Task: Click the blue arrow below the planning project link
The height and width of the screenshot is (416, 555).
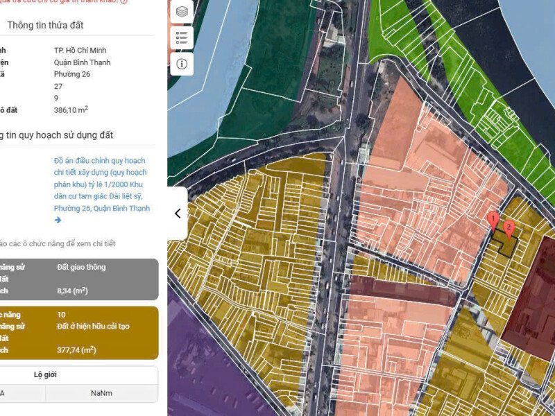Action: [58, 220]
